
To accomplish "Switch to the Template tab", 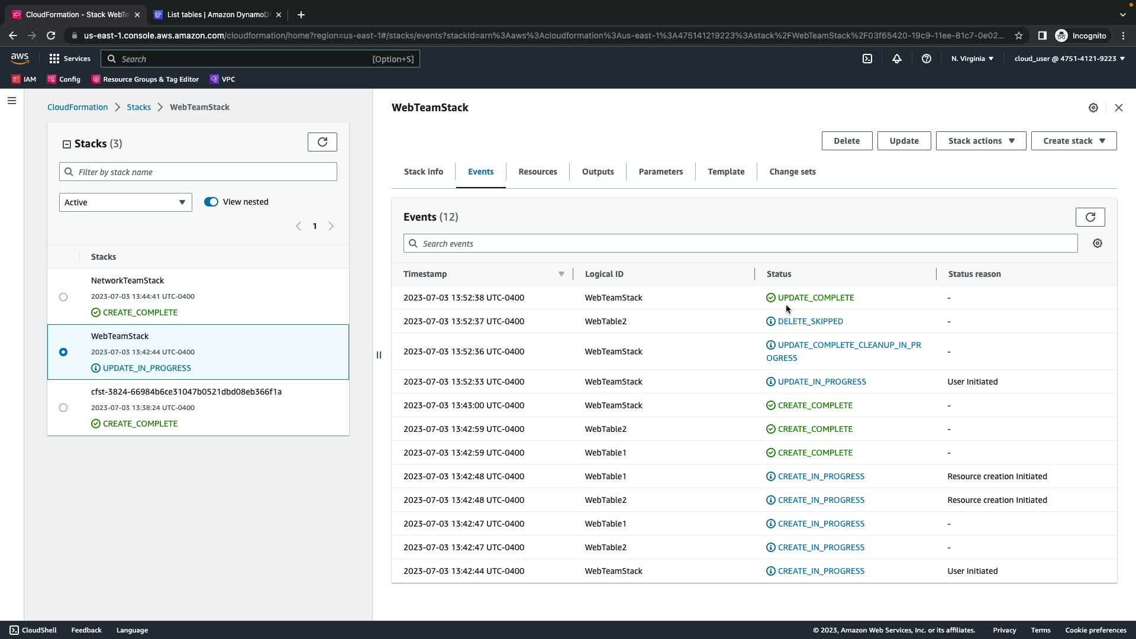I will (x=725, y=172).
